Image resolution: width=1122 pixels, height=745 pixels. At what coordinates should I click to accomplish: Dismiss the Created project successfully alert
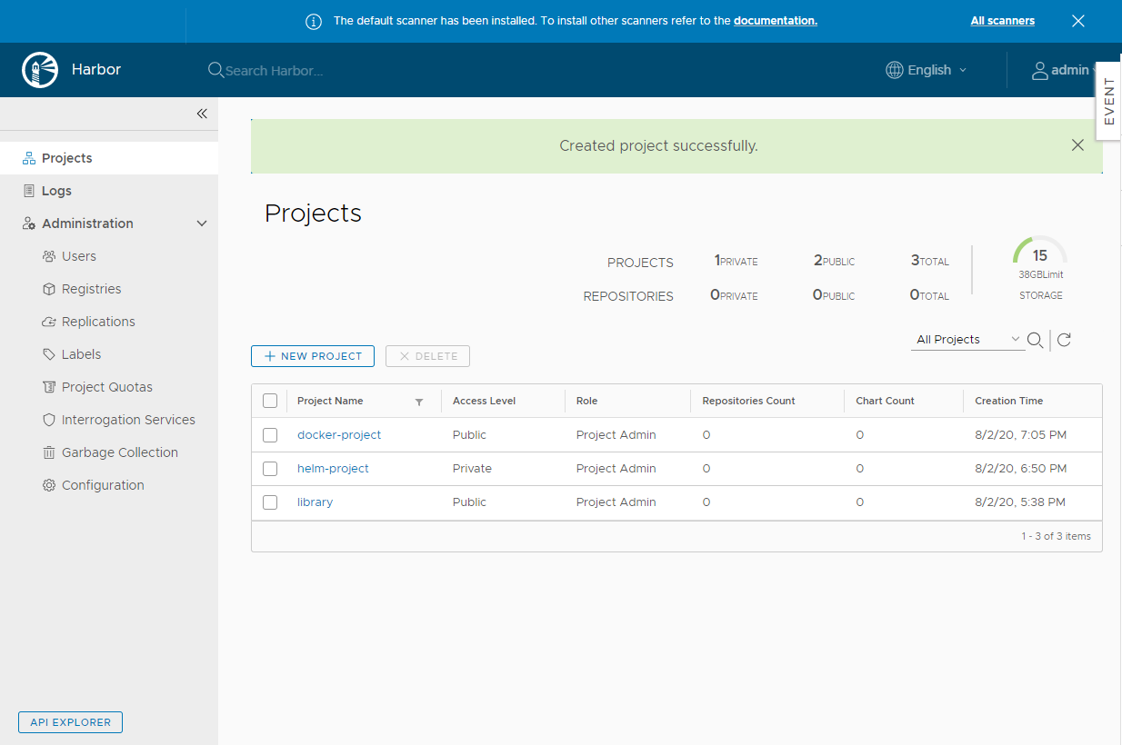pyautogui.click(x=1077, y=145)
